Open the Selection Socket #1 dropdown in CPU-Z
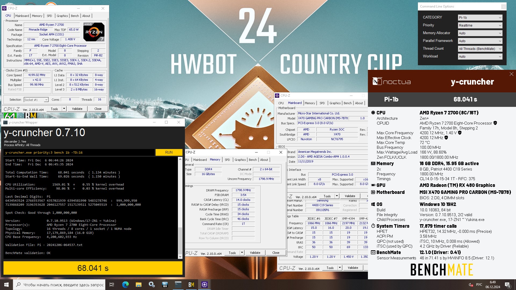The image size is (516, 290). (x=36, y=100)
